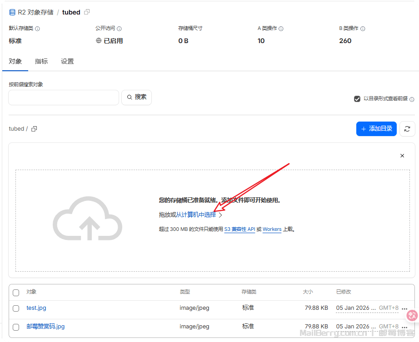This screenshot has width=419, height=342.
Task: Click the info icon beside A 类操作
Action: [x=281, y=29]
